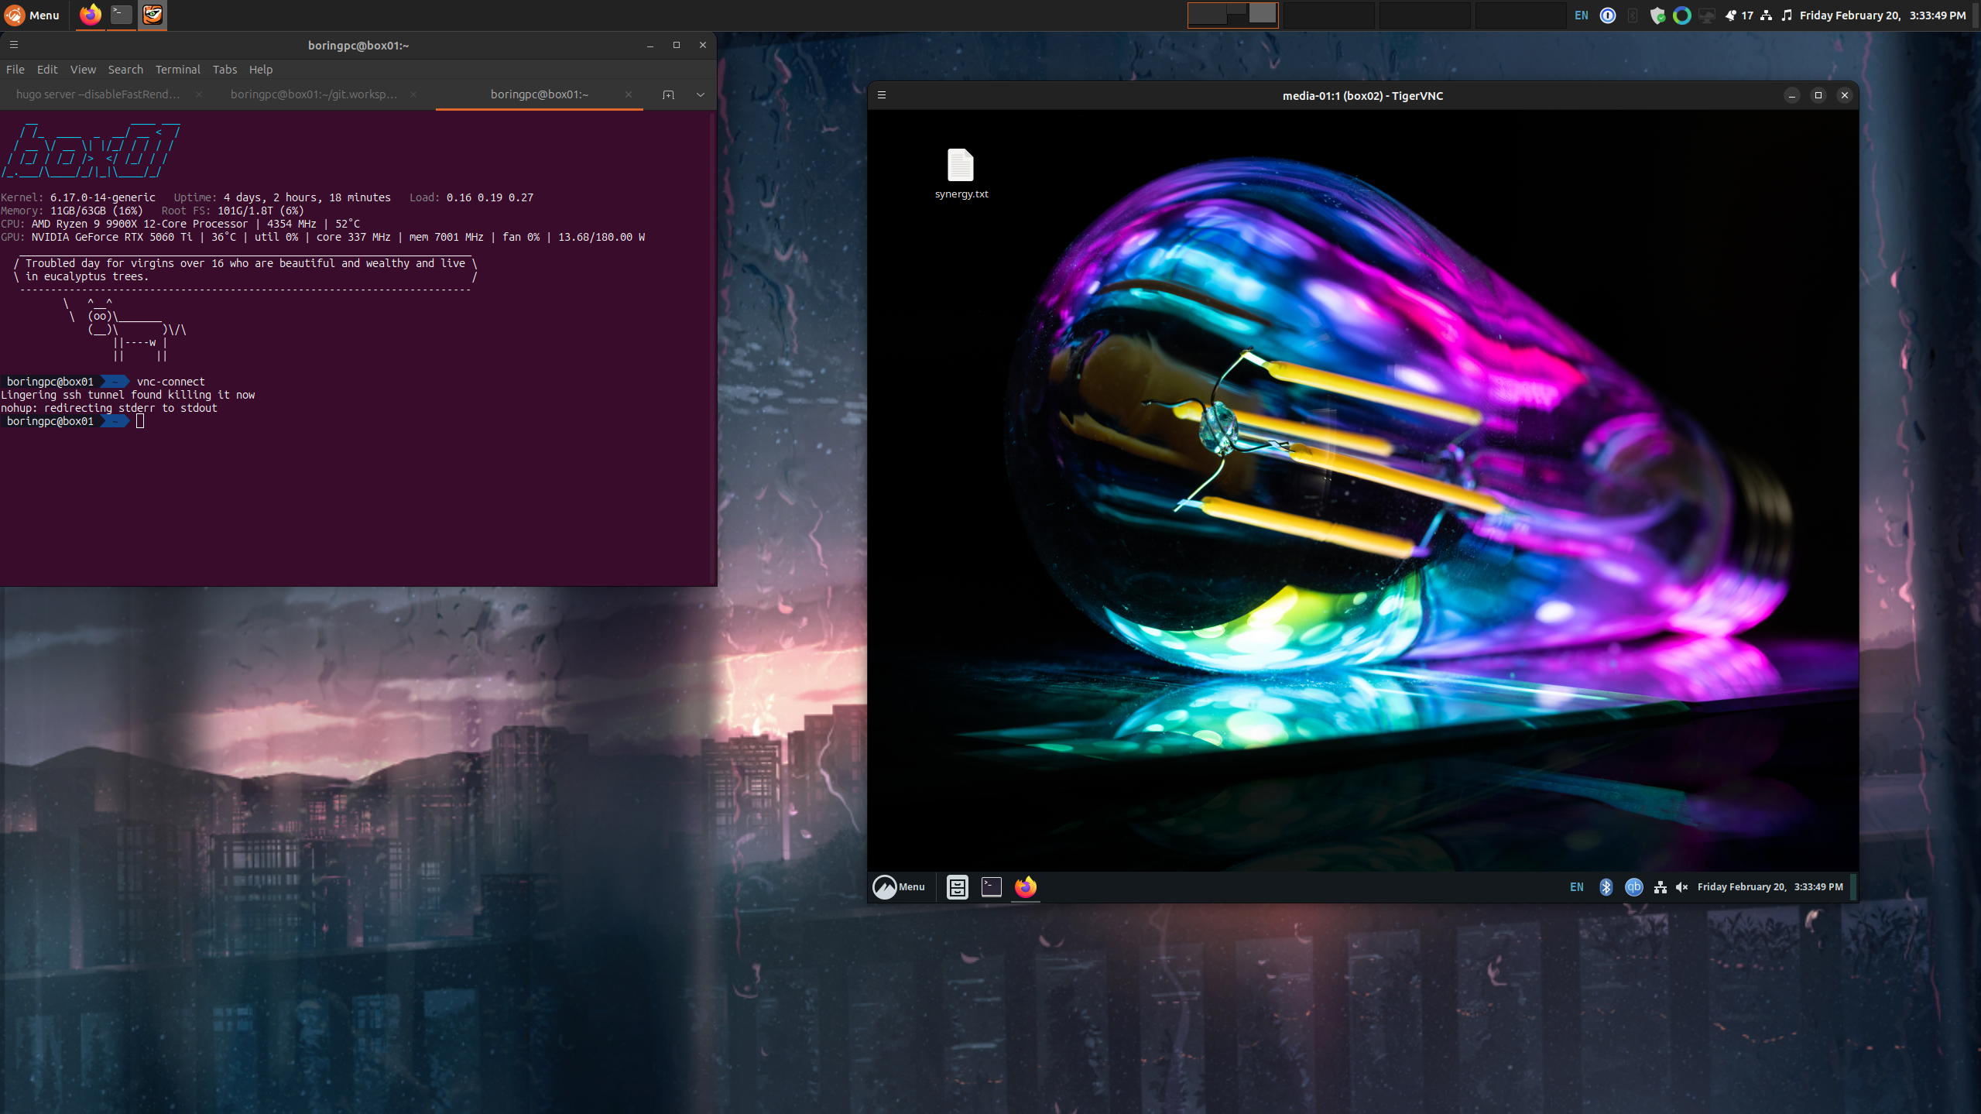Click the qBittorrent tray icon in VNC session
1981x1114 pixels.
pos(1634,887)
